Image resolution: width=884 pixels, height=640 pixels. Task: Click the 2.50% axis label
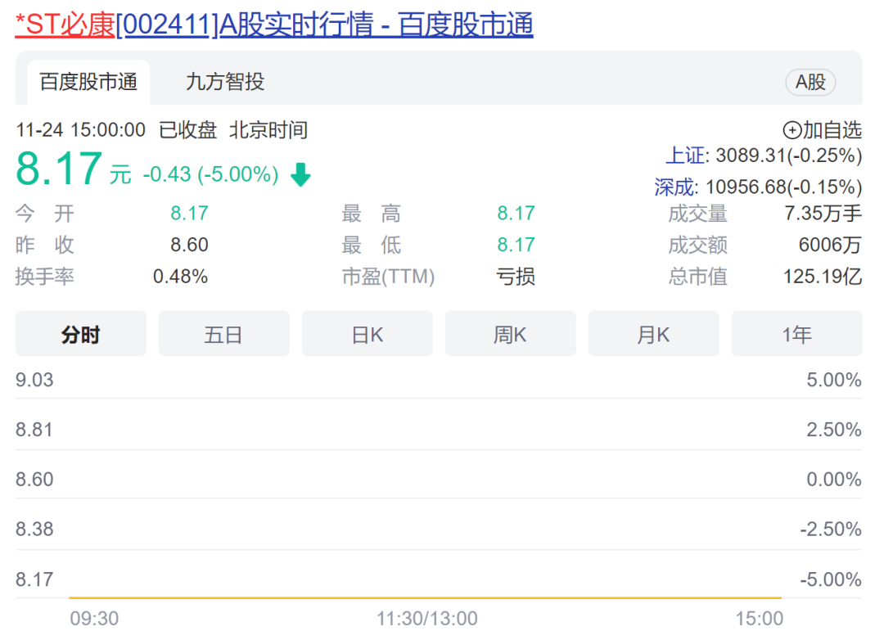coord(834,430)
